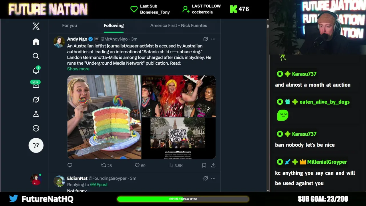Reply to Andy Ngo's post
Image resolution: width=366 pixels, height=206 pixels.
[70, 165]
